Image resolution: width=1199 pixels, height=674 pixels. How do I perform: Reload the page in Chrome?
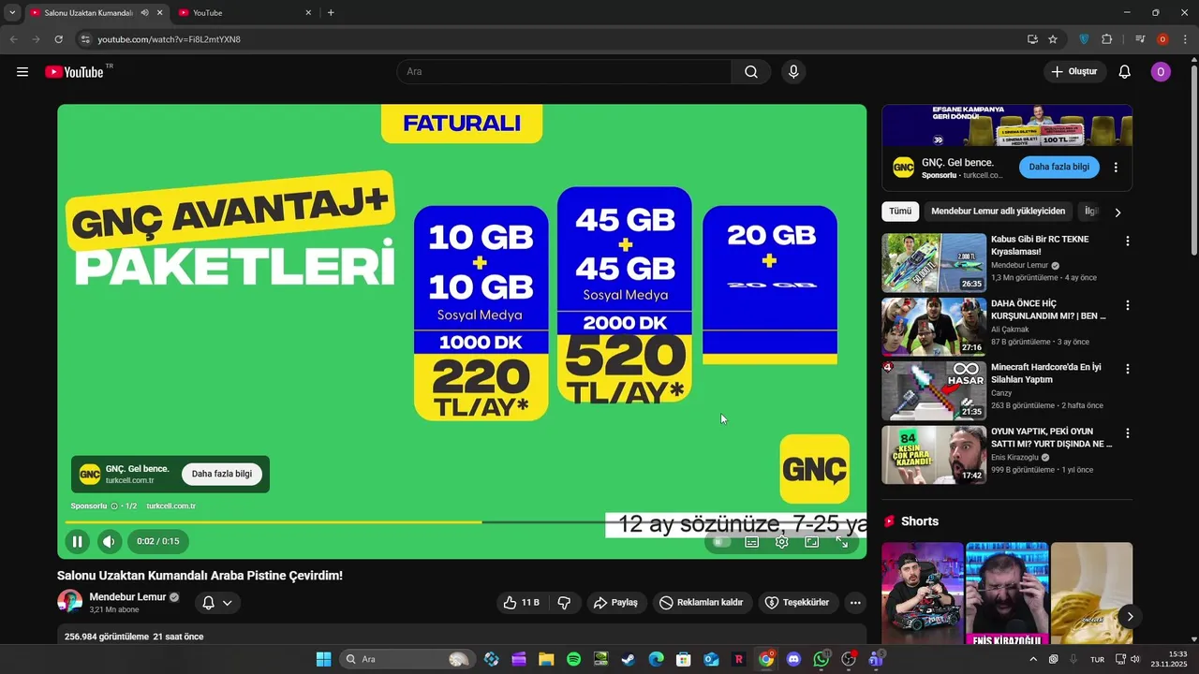tap(58, 39)
